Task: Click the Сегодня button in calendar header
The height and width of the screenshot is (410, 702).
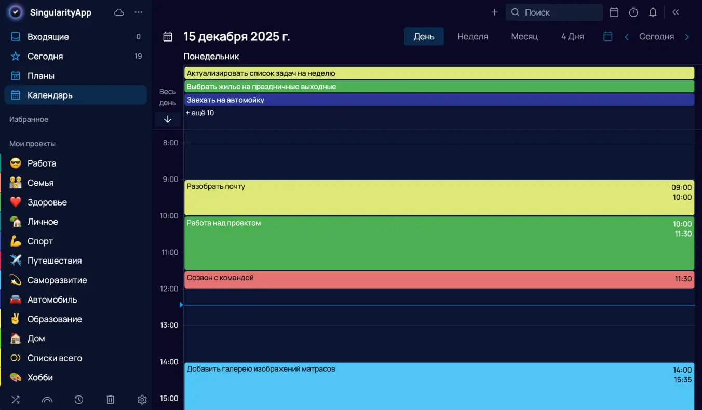Action: [656, 36]
